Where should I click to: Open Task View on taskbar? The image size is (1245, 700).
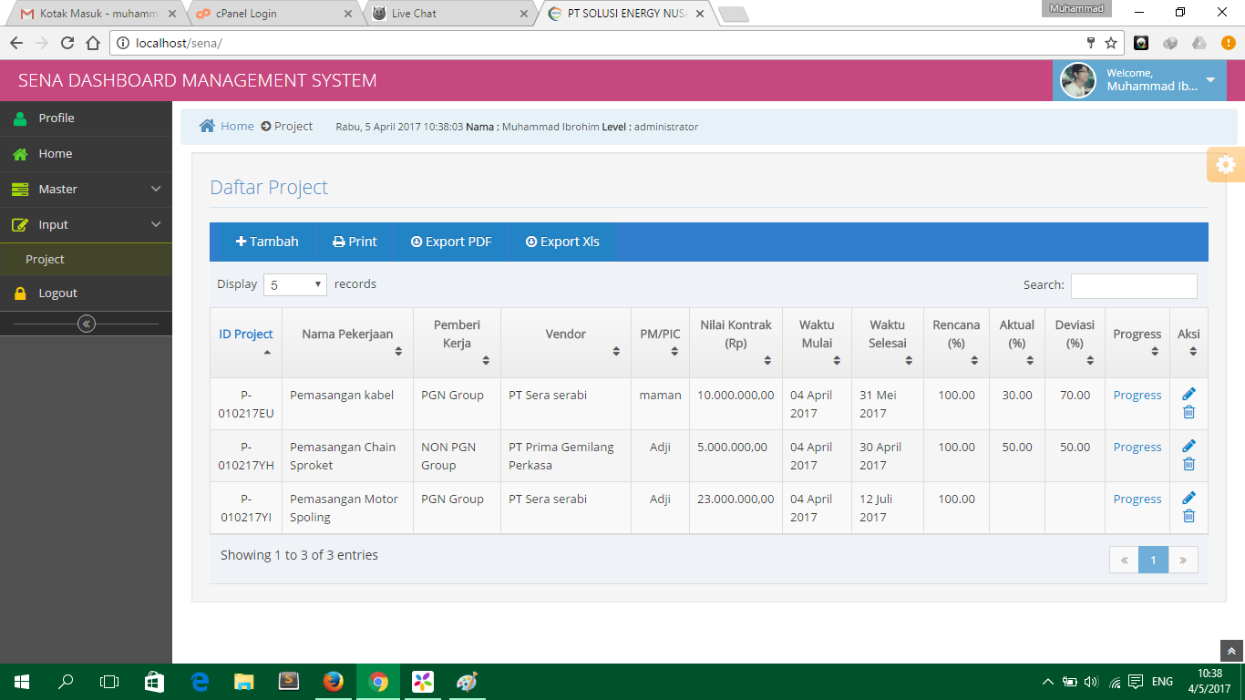109,682
